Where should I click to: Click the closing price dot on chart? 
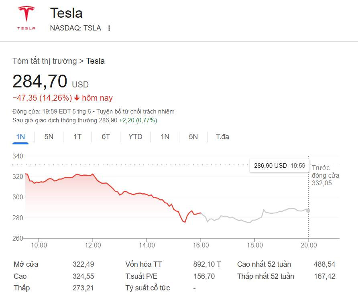[x=308, y=211]
